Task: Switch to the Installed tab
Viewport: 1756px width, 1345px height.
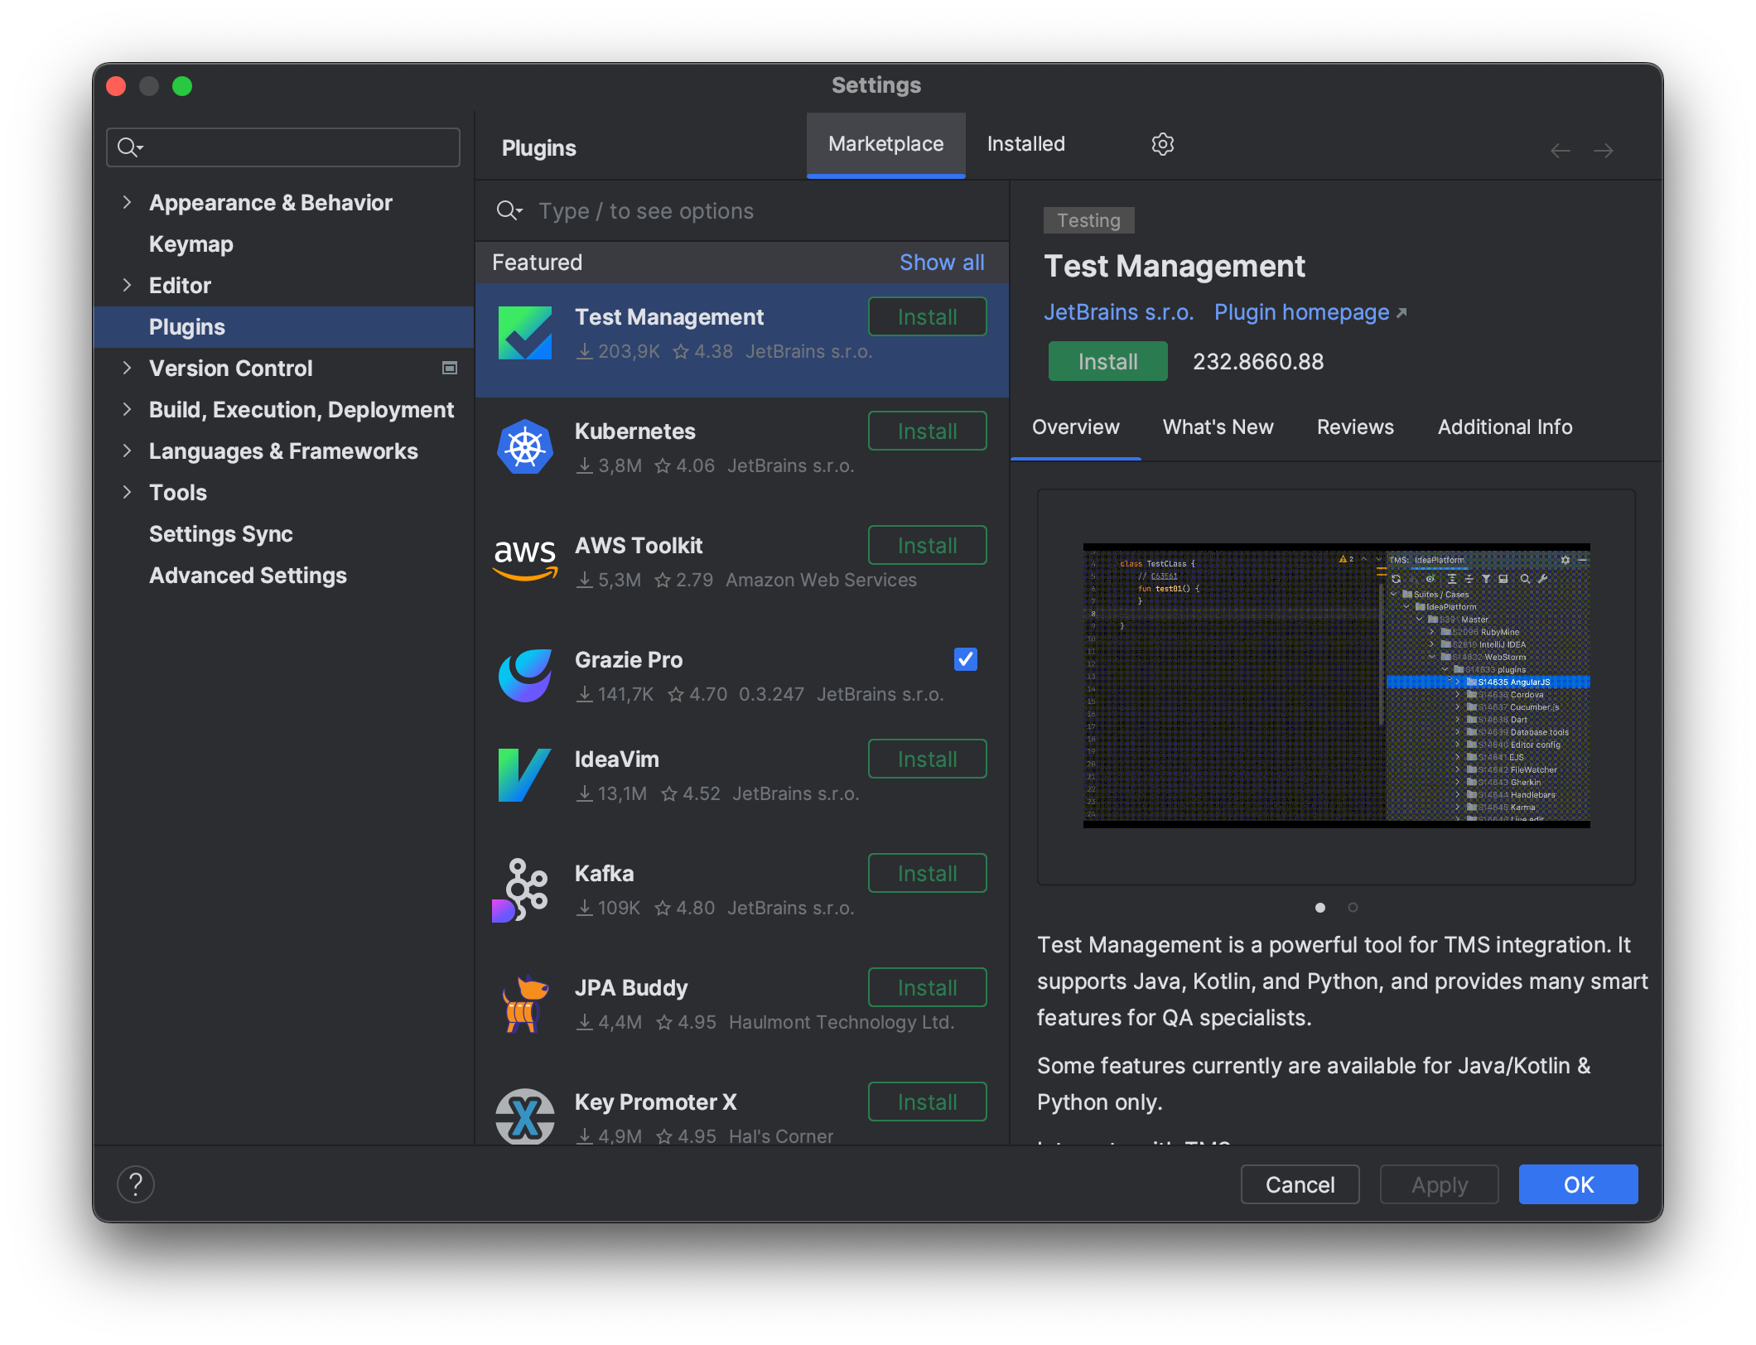Action: pos(1025,145)
